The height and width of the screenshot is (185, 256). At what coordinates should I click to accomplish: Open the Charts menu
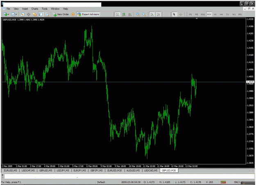(35, 9)
